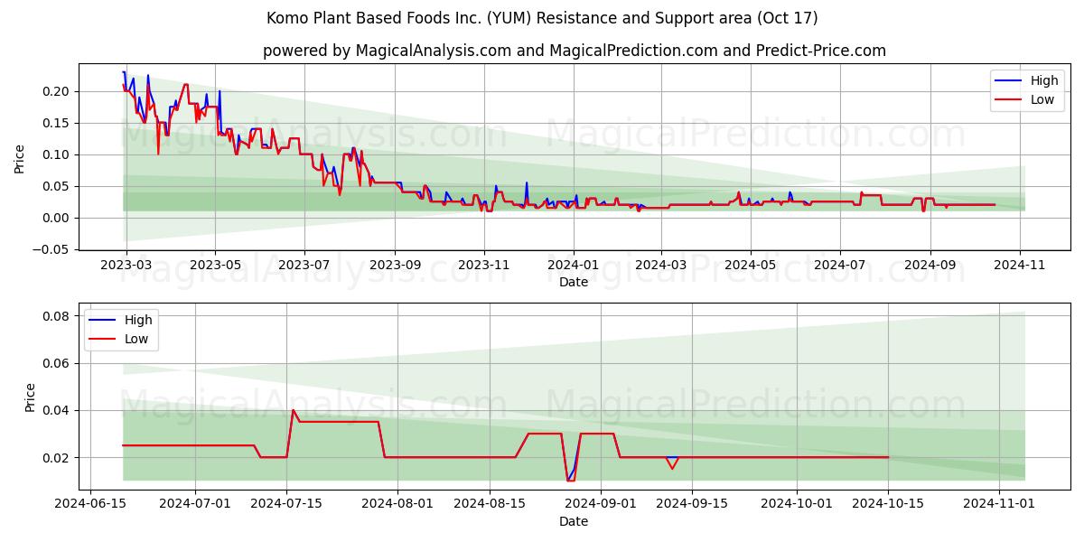
Task: Select the Low legend entry in upper chart
Action: 1027,99
